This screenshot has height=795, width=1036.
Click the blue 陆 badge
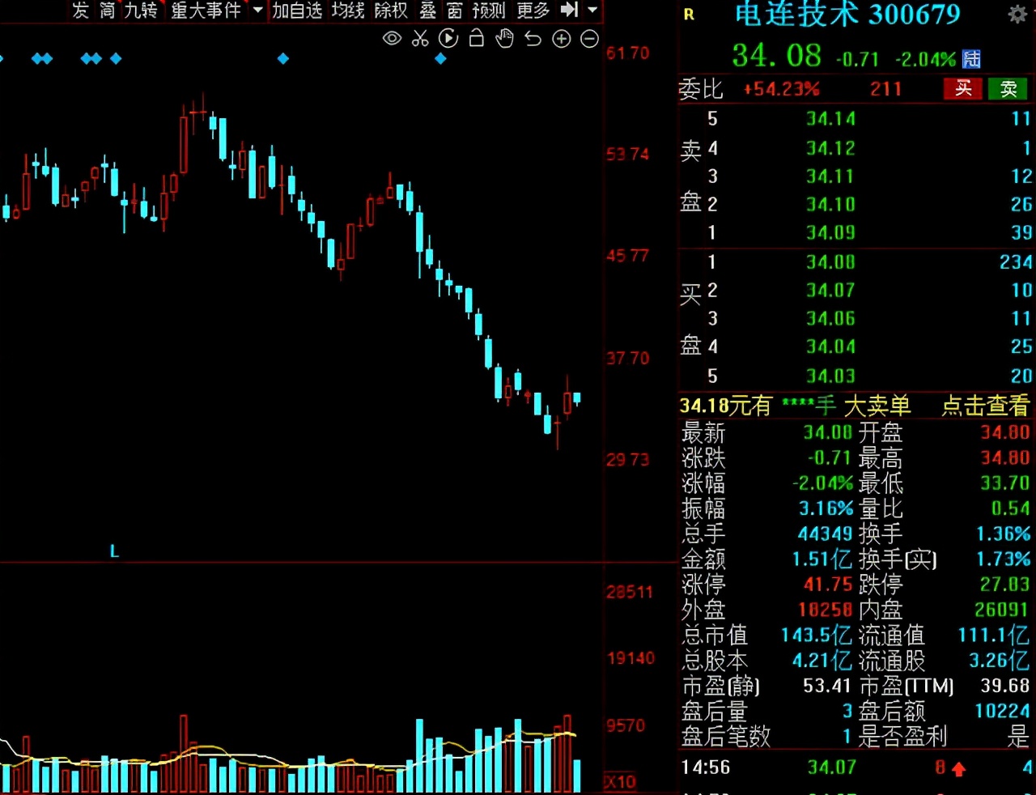point(971,59)
